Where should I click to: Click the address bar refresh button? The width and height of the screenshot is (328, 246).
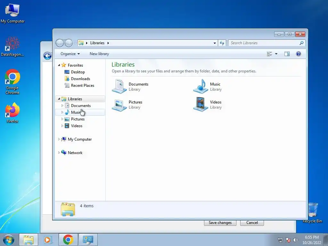point(222,43)
